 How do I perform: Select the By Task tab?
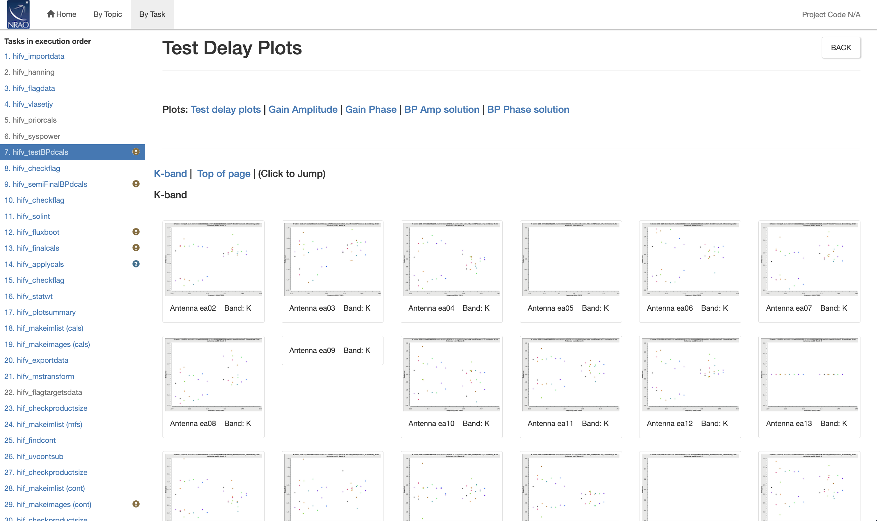click(x=152, y=14)
